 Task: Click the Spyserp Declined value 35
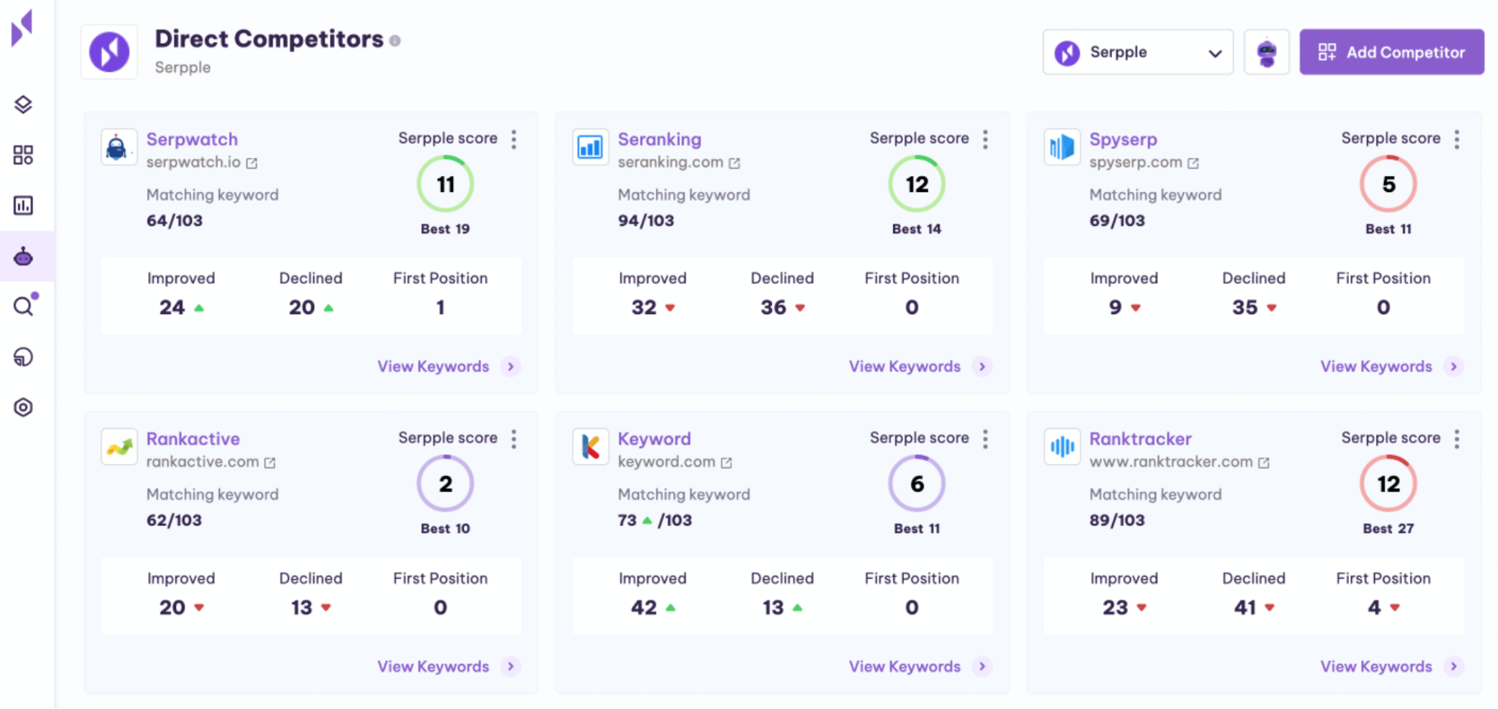[x=1245, y=307]
